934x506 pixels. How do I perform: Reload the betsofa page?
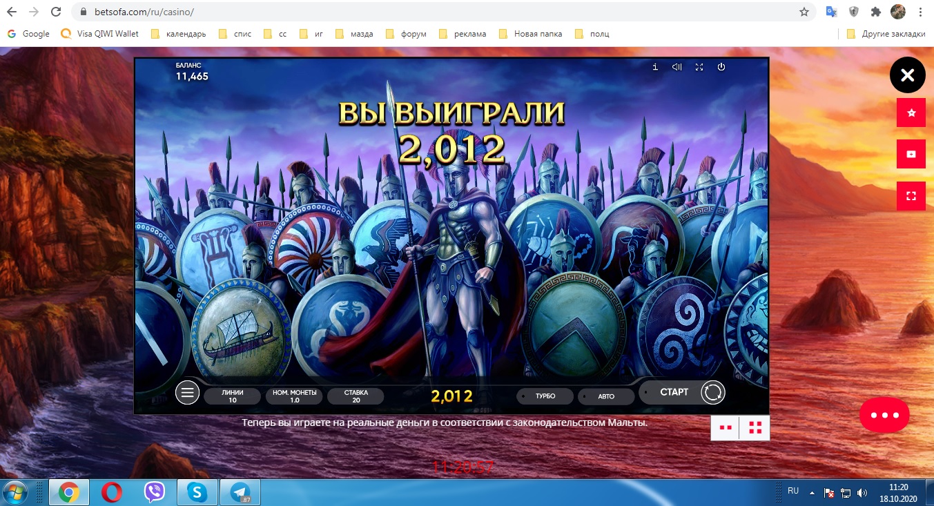click(x=56, y=12)
